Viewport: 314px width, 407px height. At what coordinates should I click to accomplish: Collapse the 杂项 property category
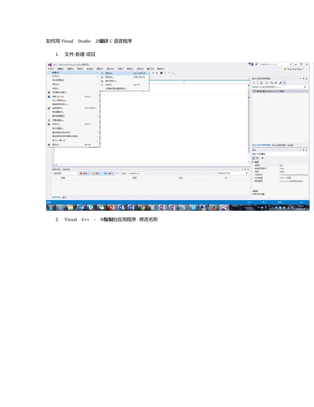coord(253,162)
